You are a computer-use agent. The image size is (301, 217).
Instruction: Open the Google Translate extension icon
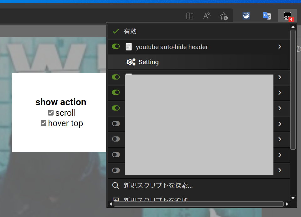[267, 16]
